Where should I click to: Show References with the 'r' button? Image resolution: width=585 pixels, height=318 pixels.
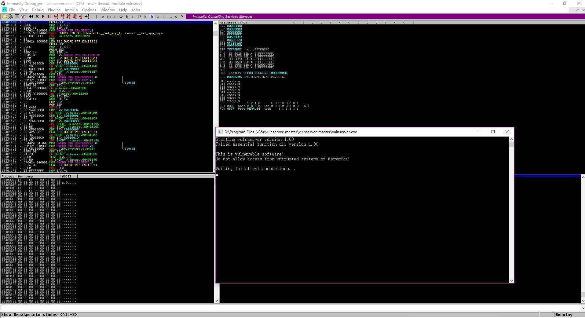[164, 16]
